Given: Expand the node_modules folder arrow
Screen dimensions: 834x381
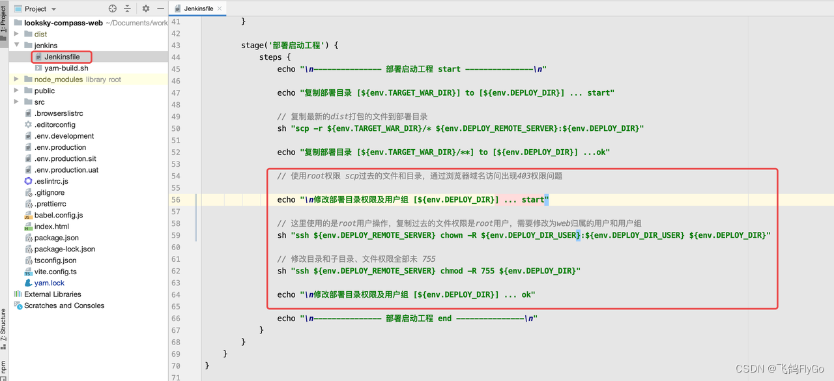Looking at the screenshot, I should [x=17, y=79].
